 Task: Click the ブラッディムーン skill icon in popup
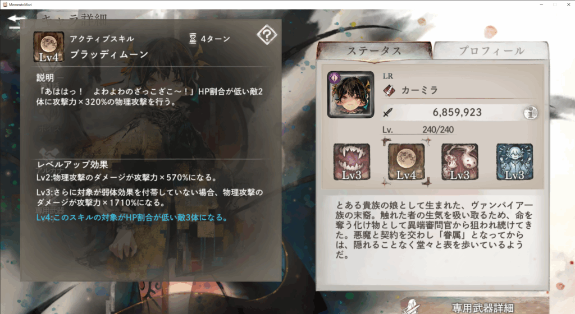click(49, 47)
